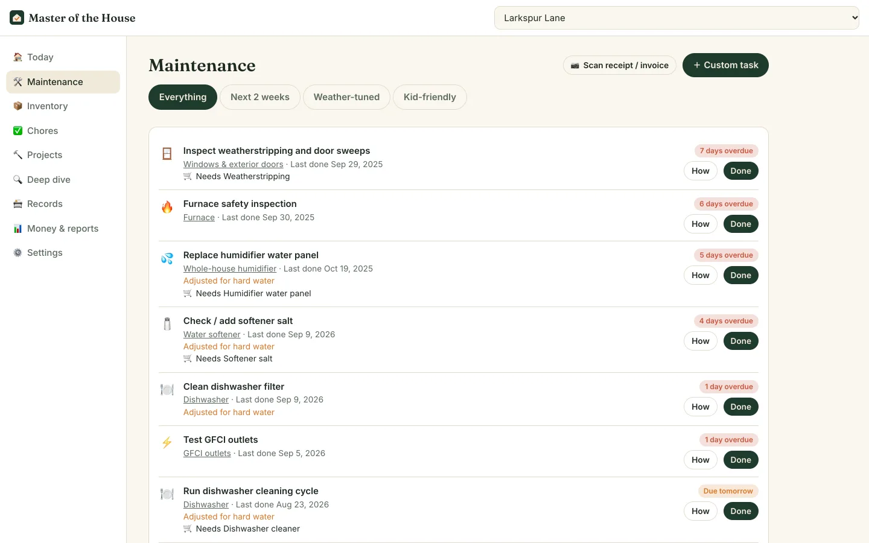Click the Today house icon in sidebar

tap(18, 57)
